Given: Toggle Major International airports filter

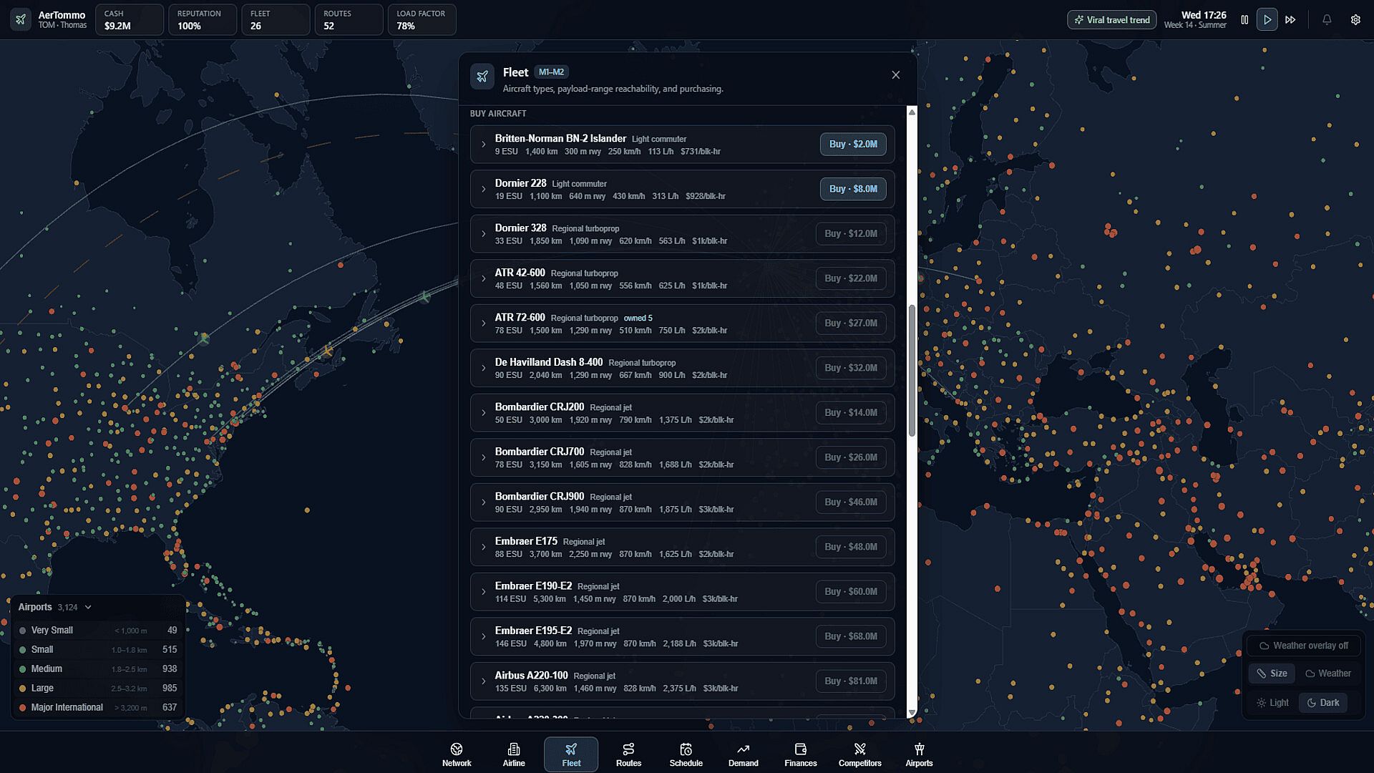Looking at the screenshot, I should [97, 708].
